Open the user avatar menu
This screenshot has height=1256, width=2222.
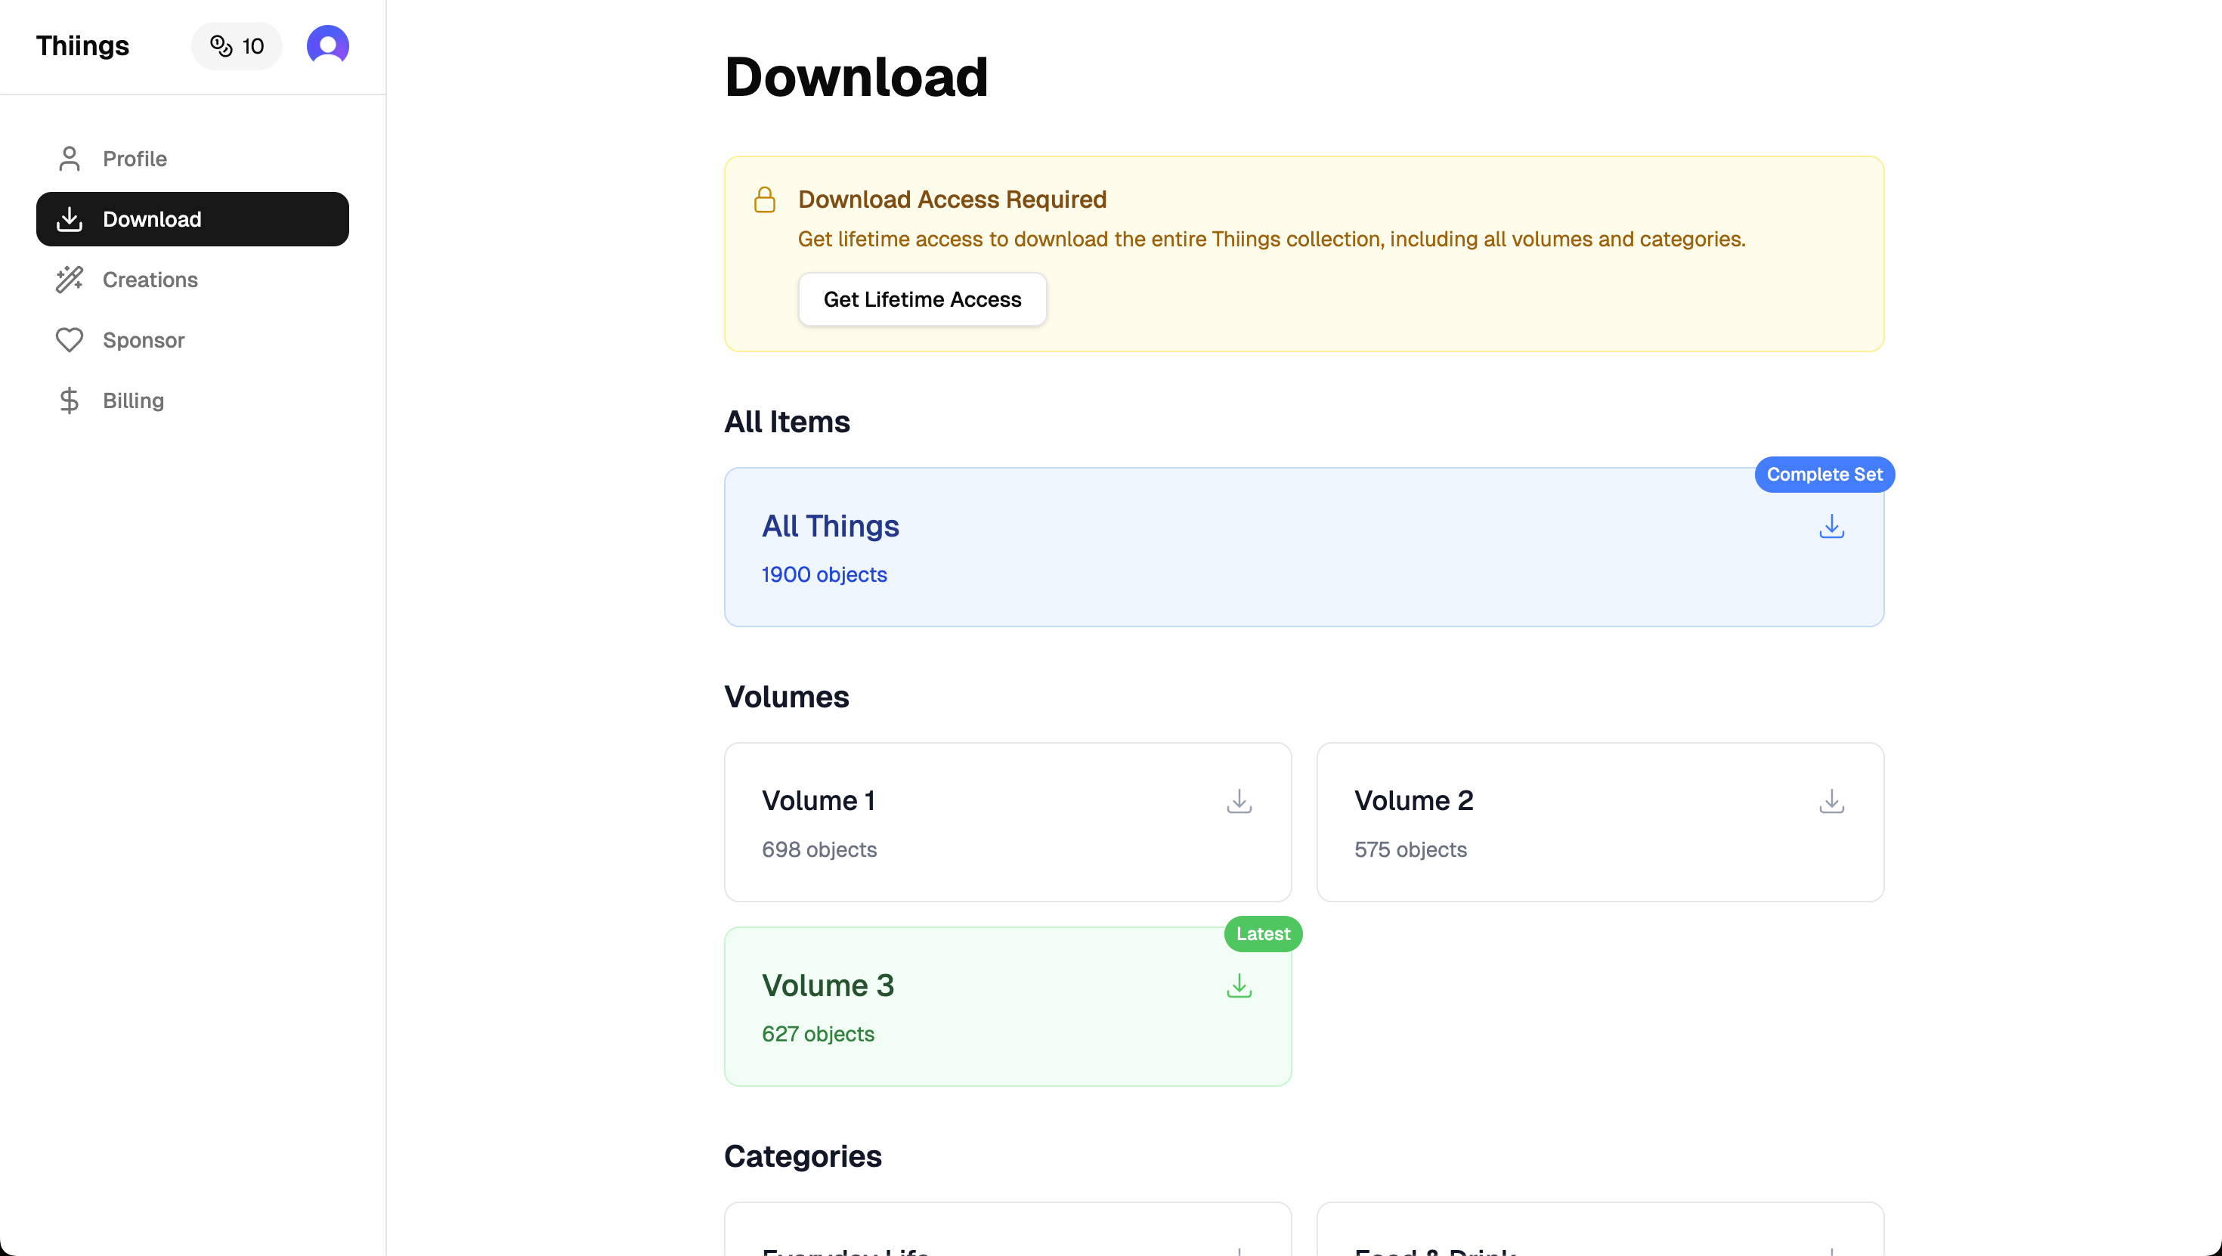pyautogui.click(x=328, y=45)
